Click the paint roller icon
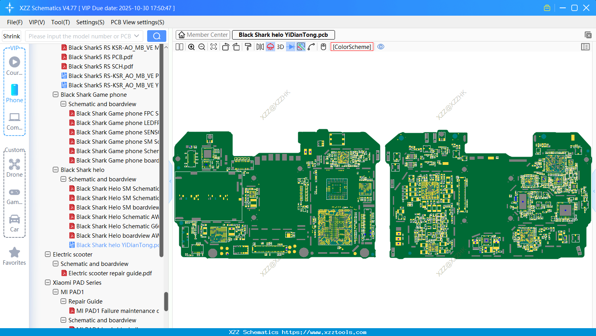This screenshot has height=336, width=596. tap(248, 47)
